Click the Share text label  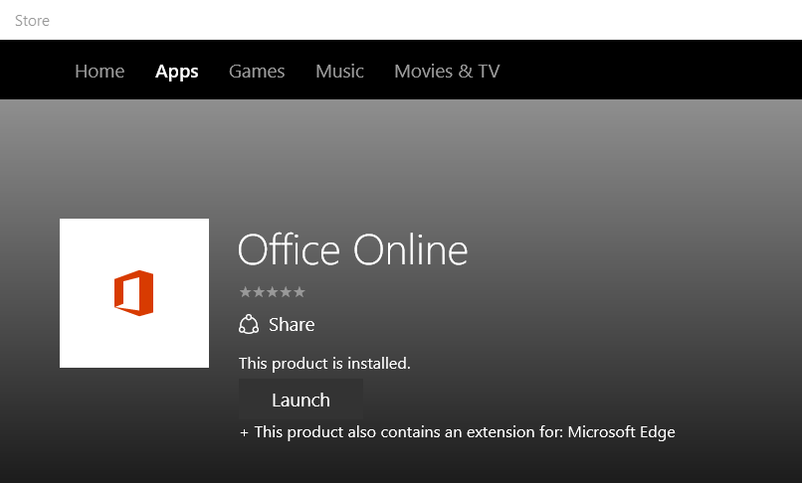coord(292,325)
